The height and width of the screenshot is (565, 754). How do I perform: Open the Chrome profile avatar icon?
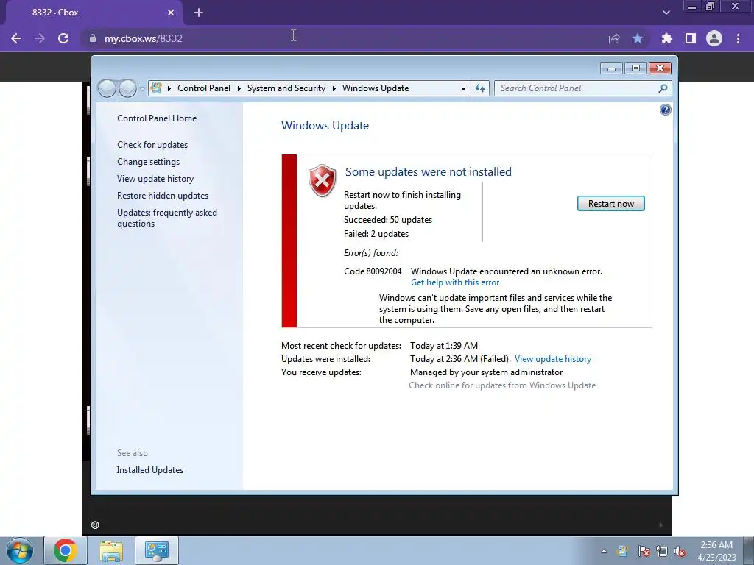tap(714, 38)
